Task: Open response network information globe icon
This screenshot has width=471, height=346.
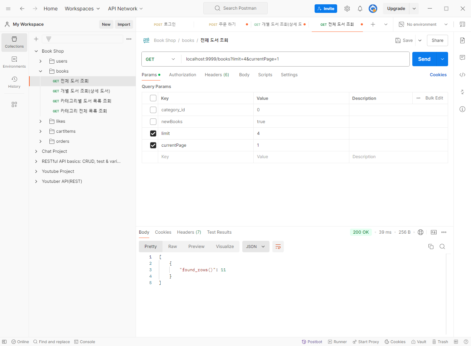Action: click(421, 232)
